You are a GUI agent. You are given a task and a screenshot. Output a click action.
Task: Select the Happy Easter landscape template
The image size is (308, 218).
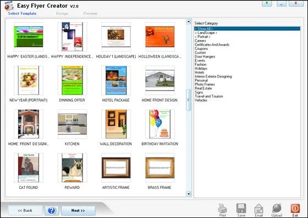29,37
